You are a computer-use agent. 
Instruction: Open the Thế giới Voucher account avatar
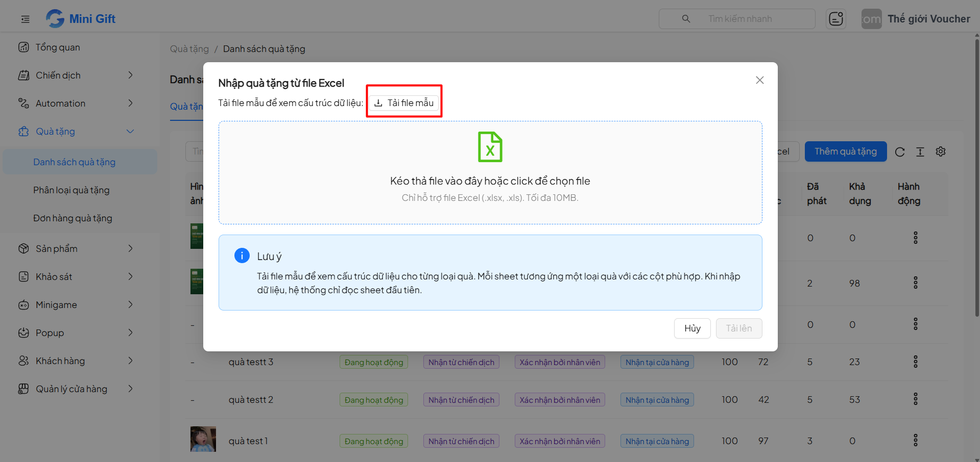(871, 19)
